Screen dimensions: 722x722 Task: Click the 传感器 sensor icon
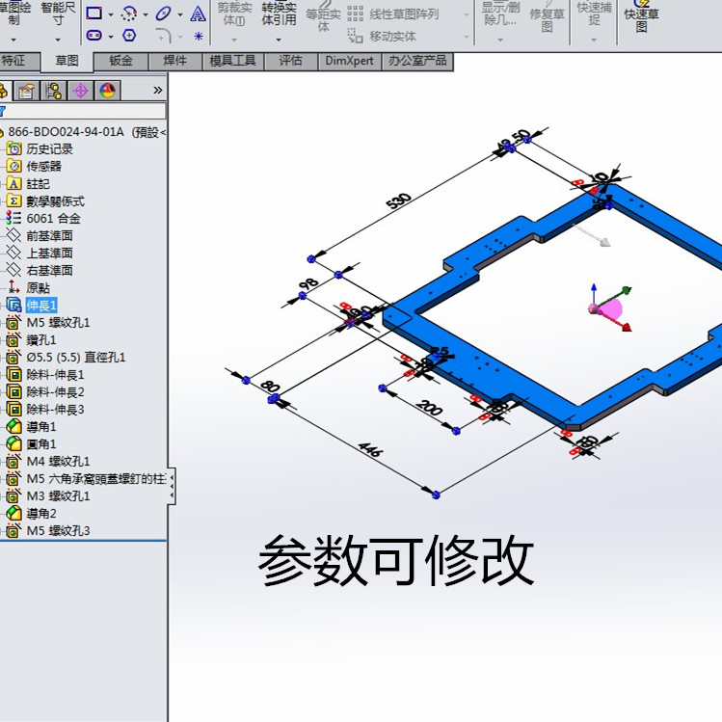coord(13,166)
